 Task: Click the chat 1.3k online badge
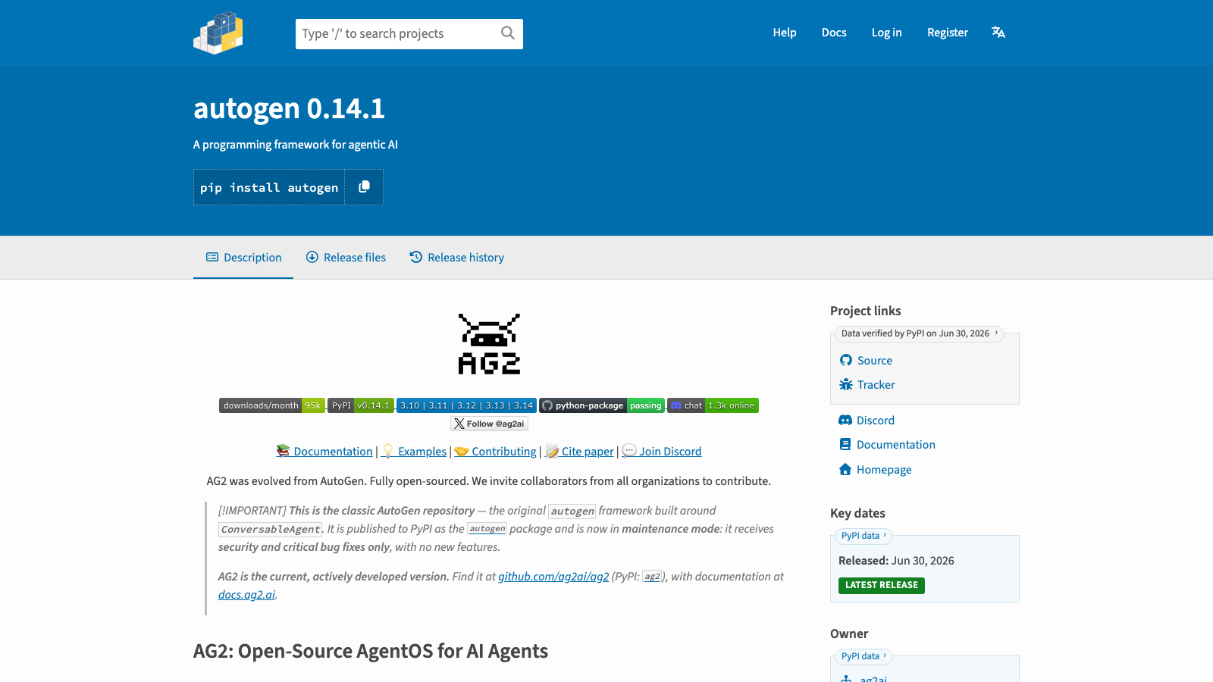pos(713,405)
